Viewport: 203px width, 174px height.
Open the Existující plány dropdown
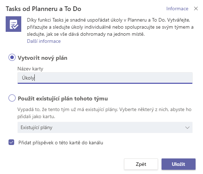pos(105,127)
